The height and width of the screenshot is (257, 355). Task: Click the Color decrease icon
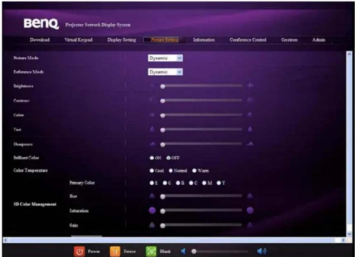152,114
